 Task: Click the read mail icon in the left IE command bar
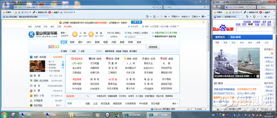click(161, 17)
